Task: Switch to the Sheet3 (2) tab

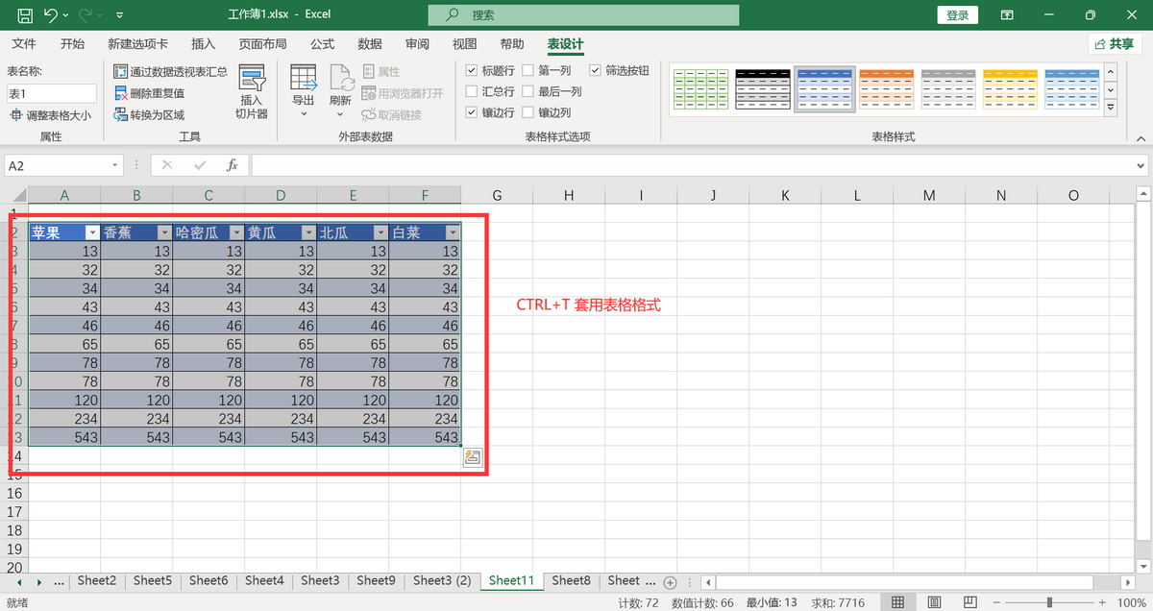Action: pos(442,580)
